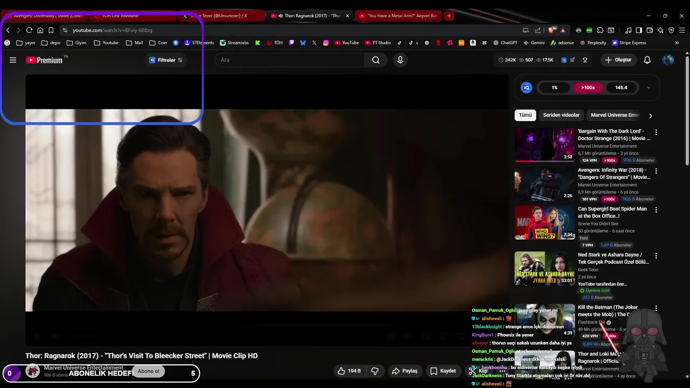
Task: Open the Netflix bookmark icon
Action: (x=438, y=43)
